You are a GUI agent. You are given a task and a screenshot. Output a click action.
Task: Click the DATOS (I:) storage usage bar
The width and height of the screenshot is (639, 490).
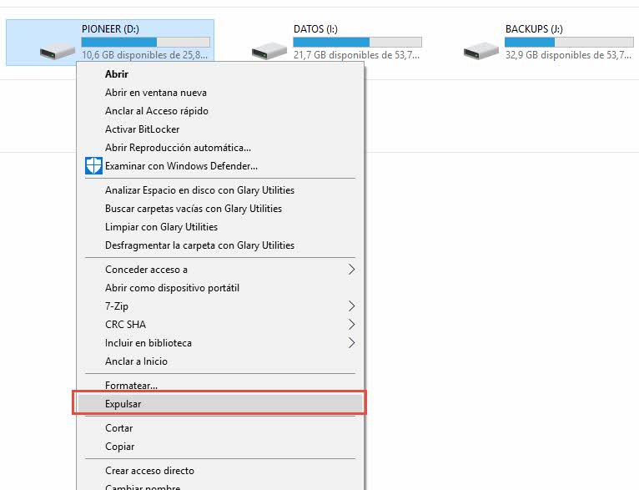click(x=357, y=42)
